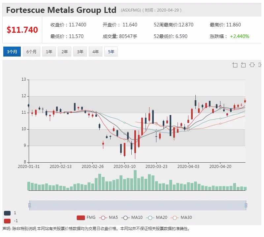Click the 13 price axis label
This screenshot has height=237, width=264.
coord(24,79)
